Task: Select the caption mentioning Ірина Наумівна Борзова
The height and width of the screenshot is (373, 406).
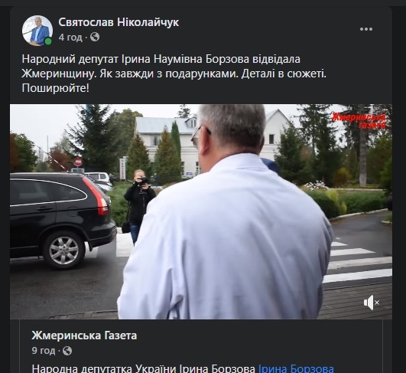Action: pos(174,74)
